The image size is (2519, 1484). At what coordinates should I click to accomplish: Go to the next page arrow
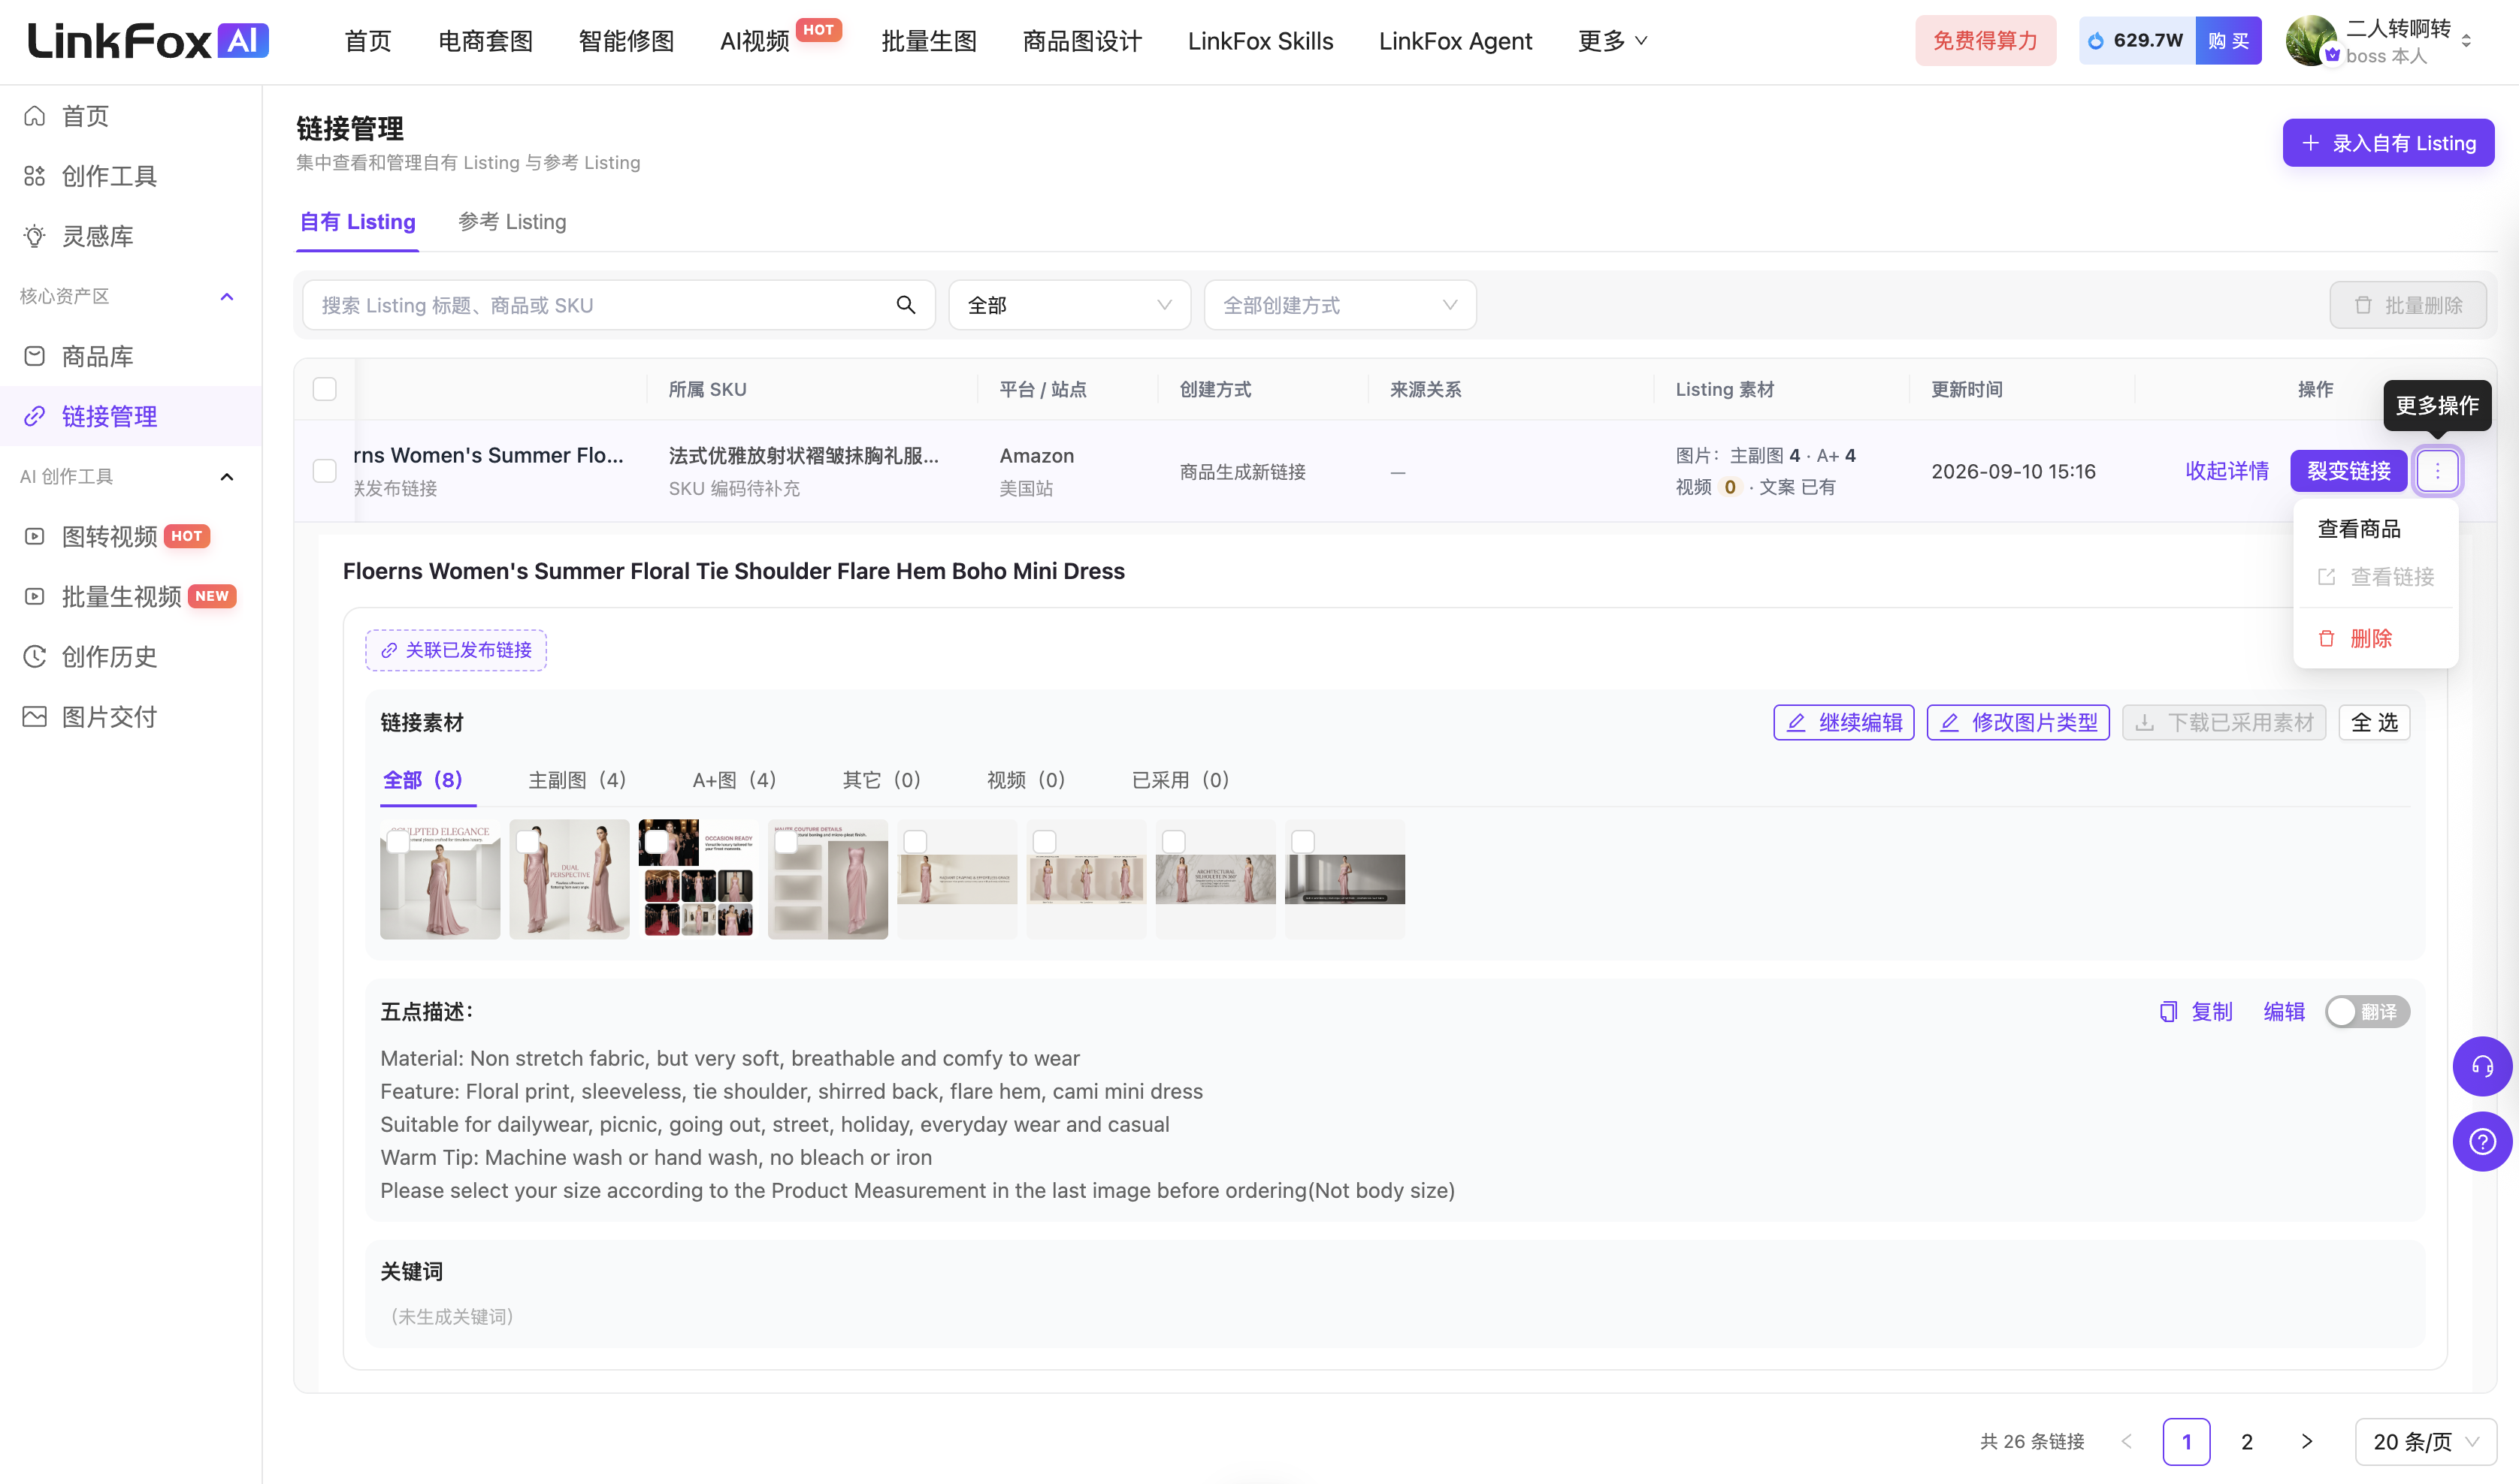pyautogui.click(x=2307, y=1441)
